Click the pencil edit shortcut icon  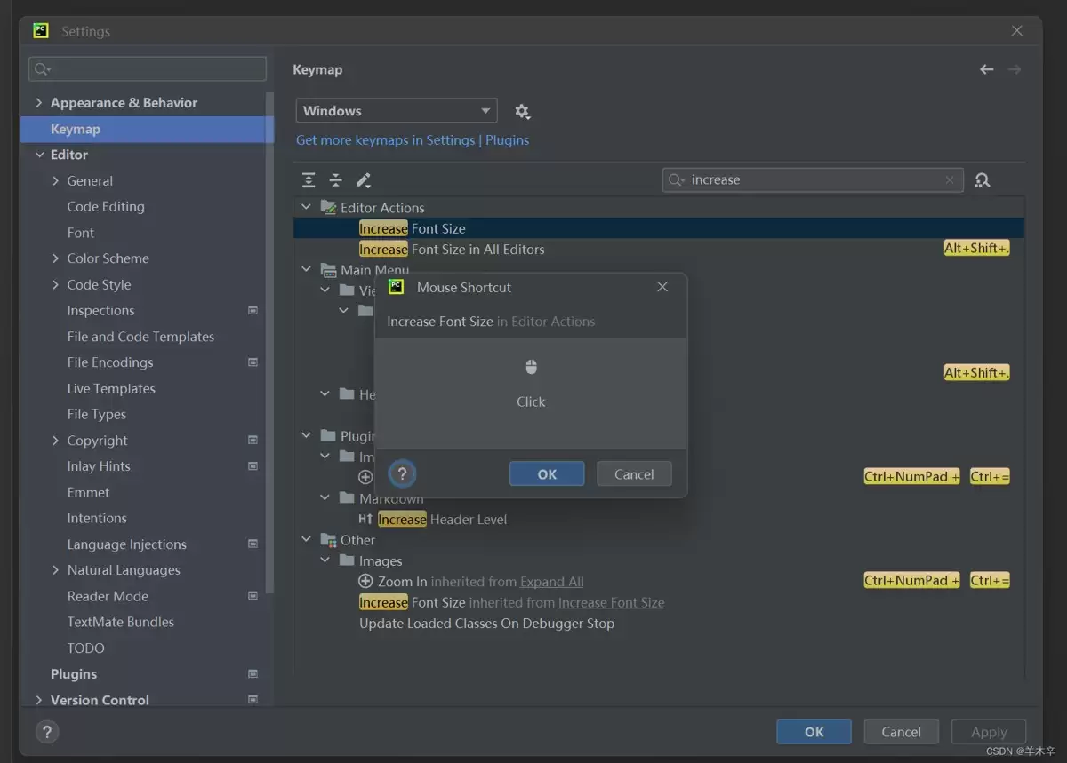pos(364,180)
